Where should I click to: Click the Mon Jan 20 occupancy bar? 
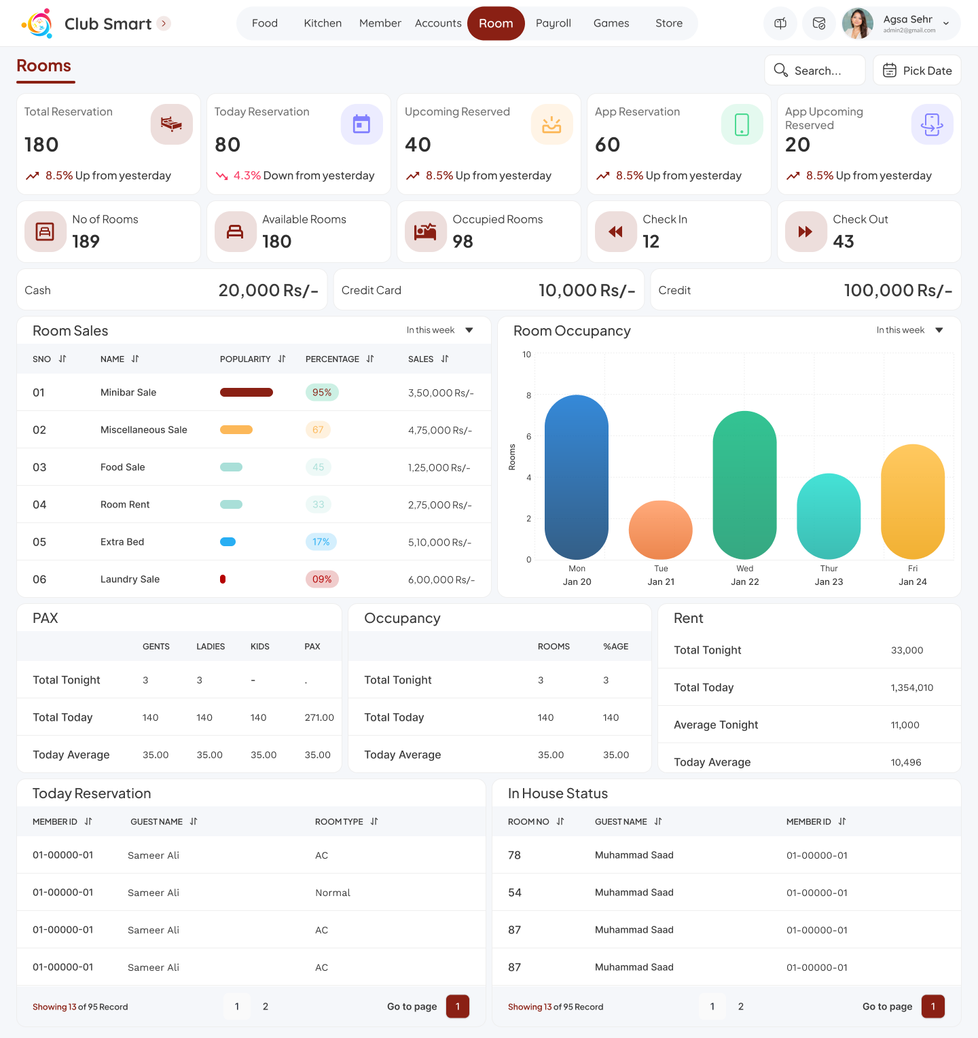coord(577,477)
